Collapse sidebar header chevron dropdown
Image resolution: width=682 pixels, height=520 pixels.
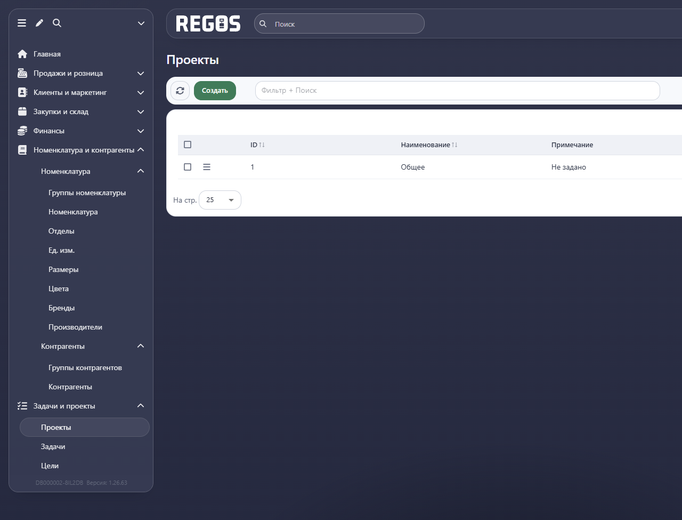point(141,23)
